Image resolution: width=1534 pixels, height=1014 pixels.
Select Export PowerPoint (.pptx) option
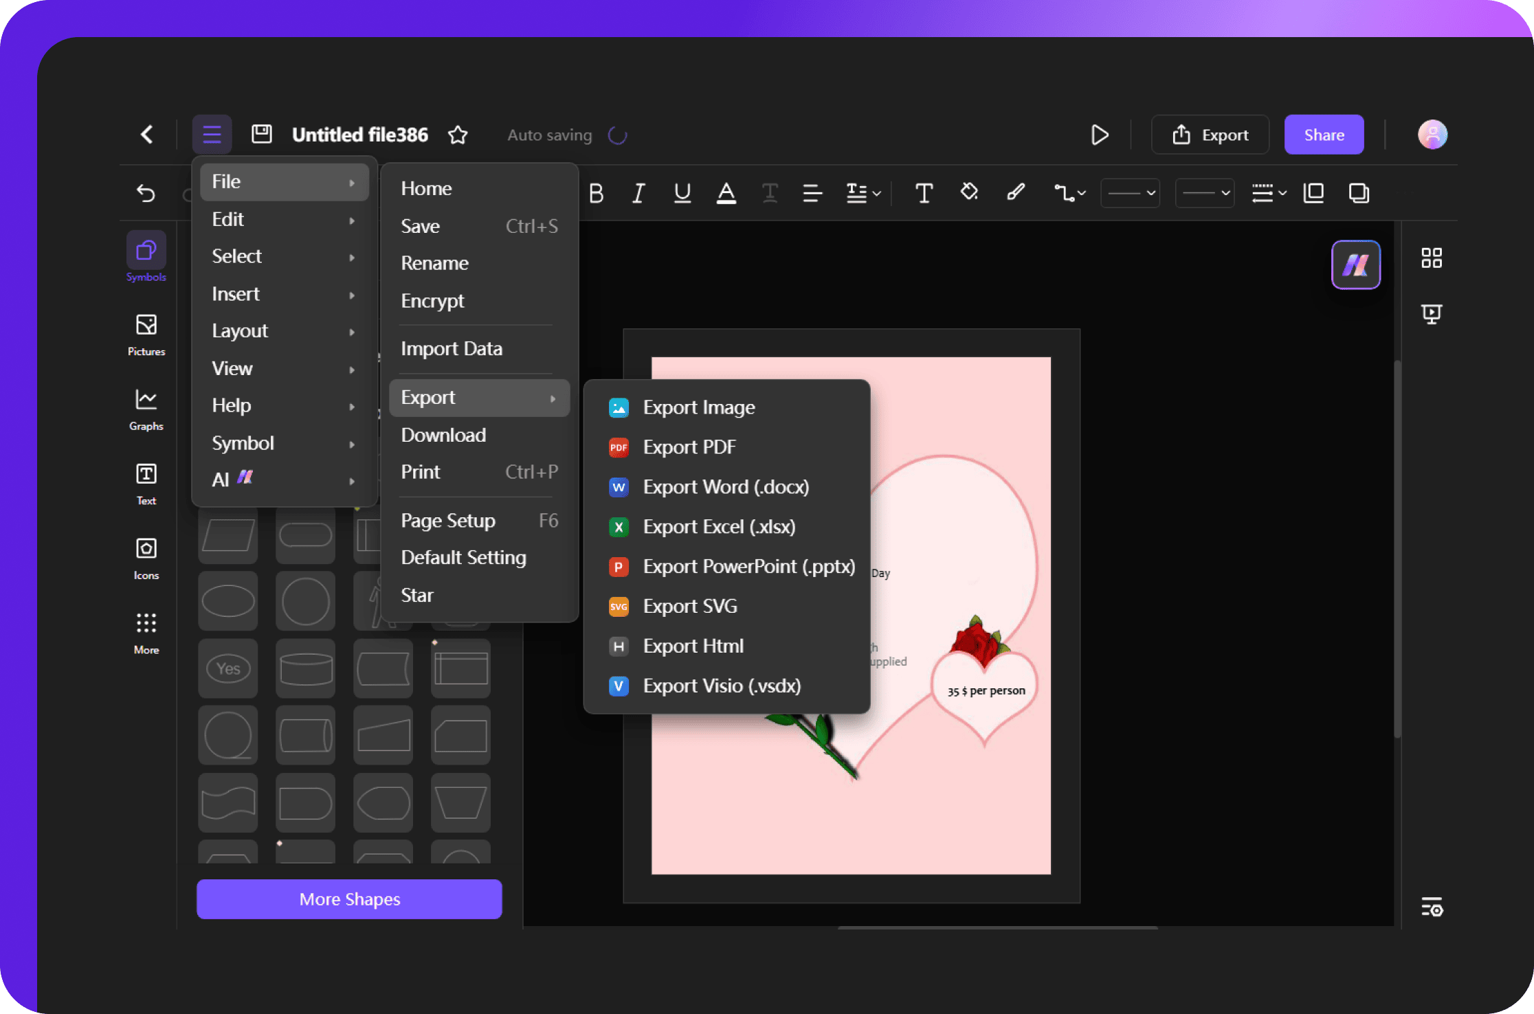(x=726, y=567)
